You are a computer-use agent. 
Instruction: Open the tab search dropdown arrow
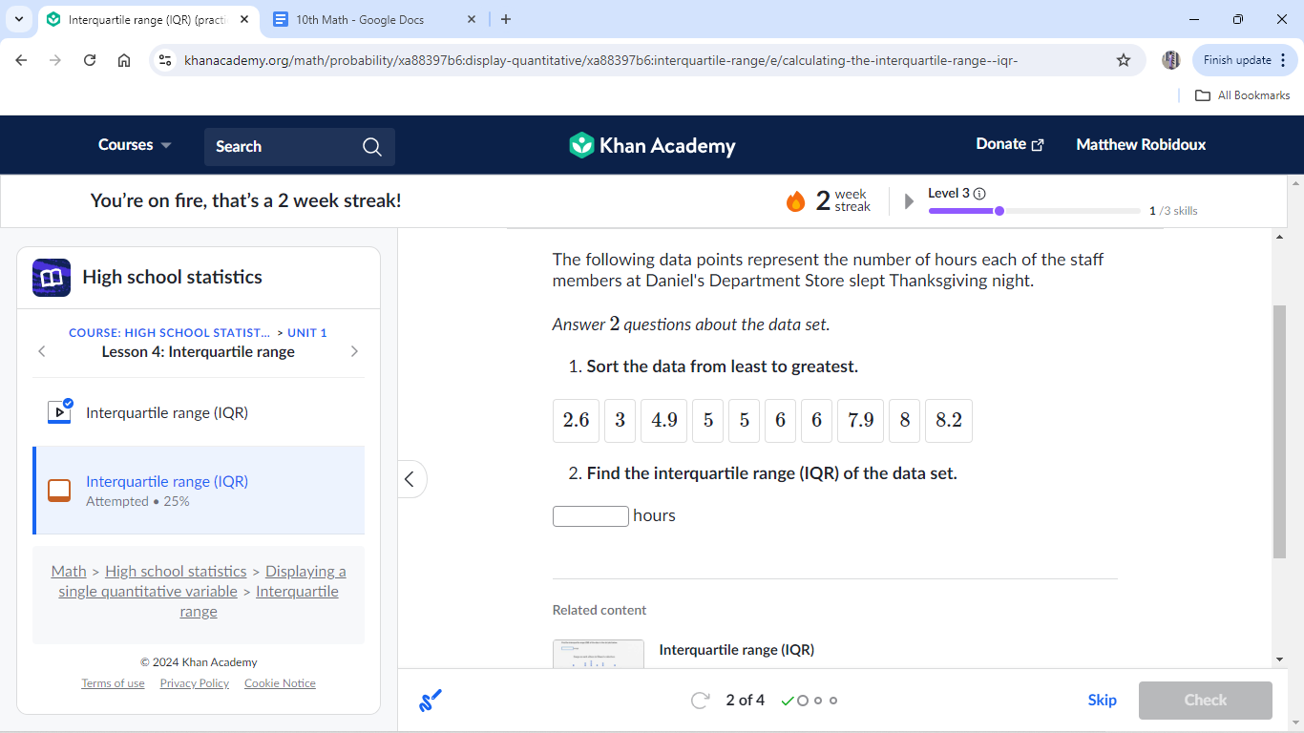[x=19, y=19]
